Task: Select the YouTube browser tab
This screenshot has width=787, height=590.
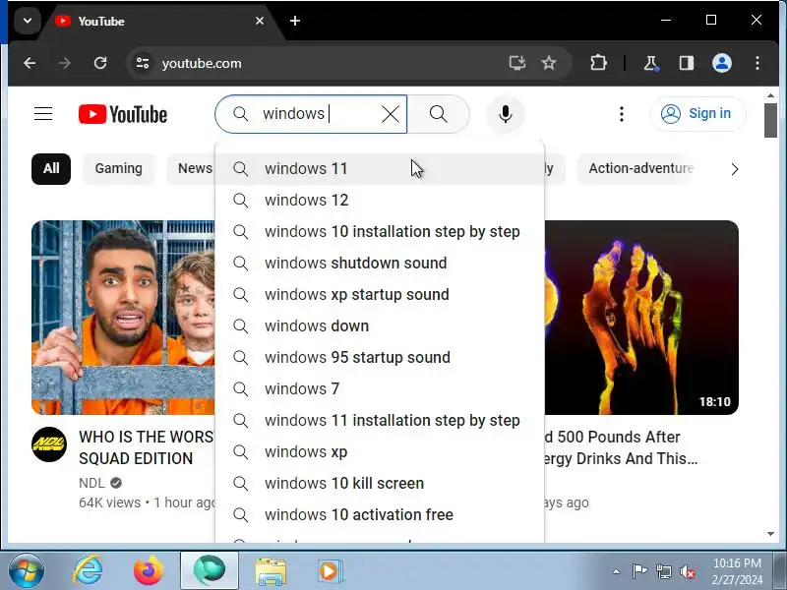Action: click(x=159, y=21)
